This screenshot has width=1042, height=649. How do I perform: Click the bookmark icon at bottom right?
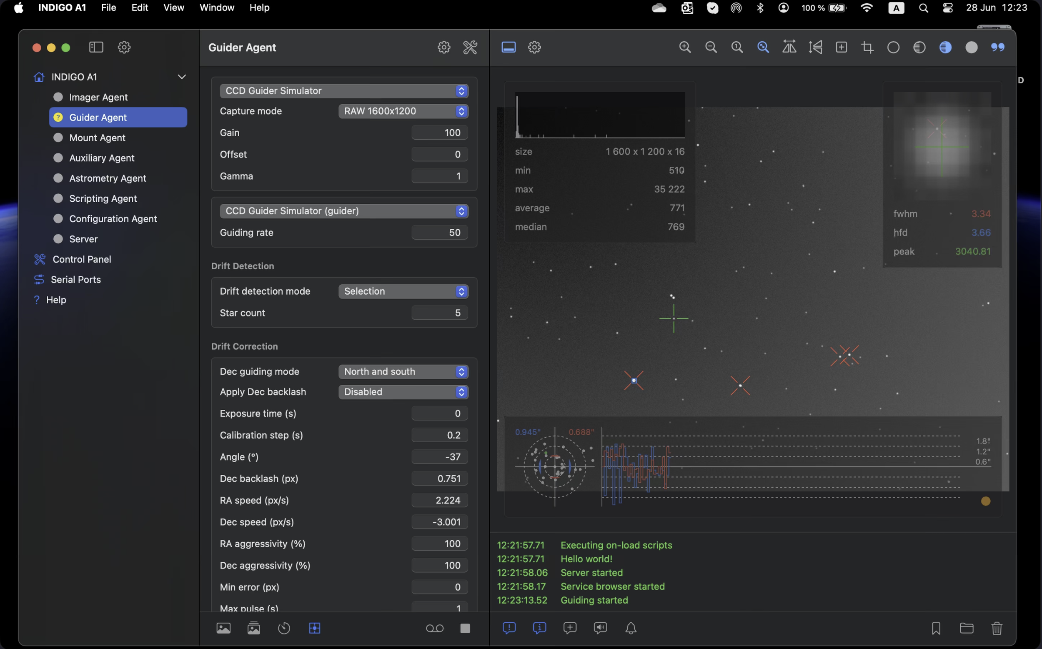pyautogui.click(x=936, y=629)
